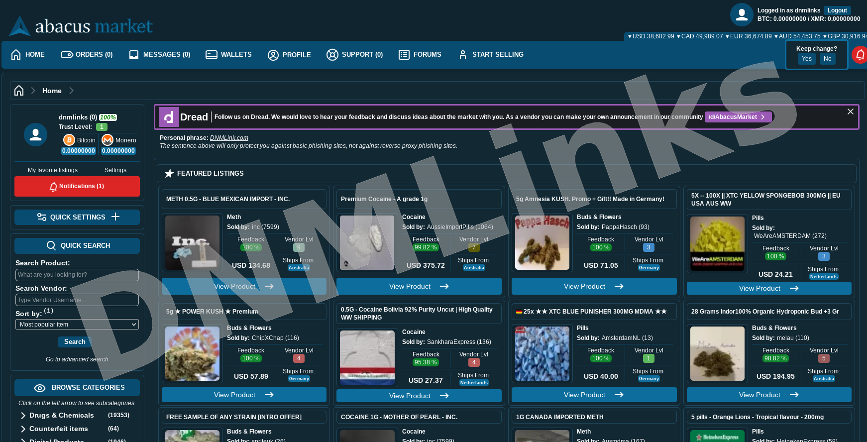Screen dimensions: 867x442
Task: Choose Yes for Keep change
Action: pos(807,59)
